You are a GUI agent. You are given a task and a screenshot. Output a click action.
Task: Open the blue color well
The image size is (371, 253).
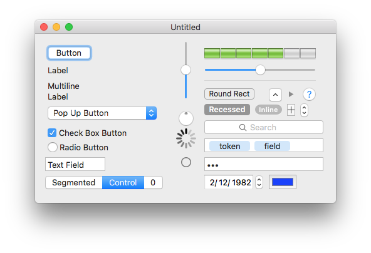click(283, 182)
